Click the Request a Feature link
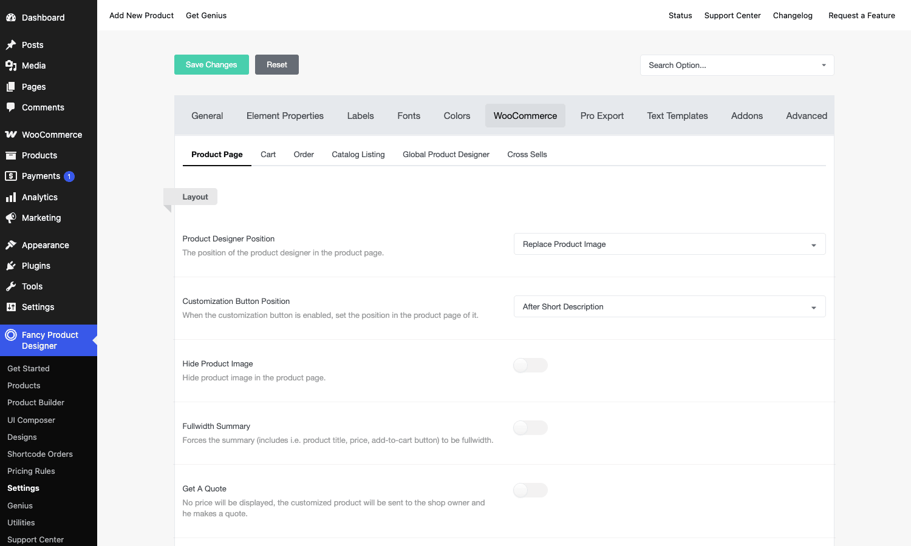This screenshot has width=911, height=546. pyautogui.click(x=862, y=15)
